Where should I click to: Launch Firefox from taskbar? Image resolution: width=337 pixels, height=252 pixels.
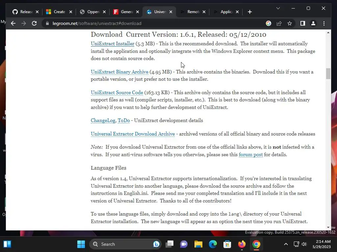click(242, 244)
